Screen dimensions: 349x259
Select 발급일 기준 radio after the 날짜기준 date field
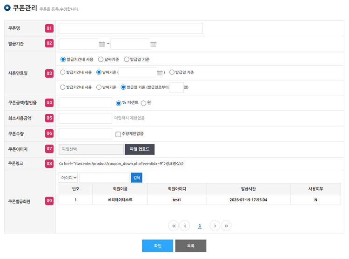pyautogui.click(x=172, y=72)
